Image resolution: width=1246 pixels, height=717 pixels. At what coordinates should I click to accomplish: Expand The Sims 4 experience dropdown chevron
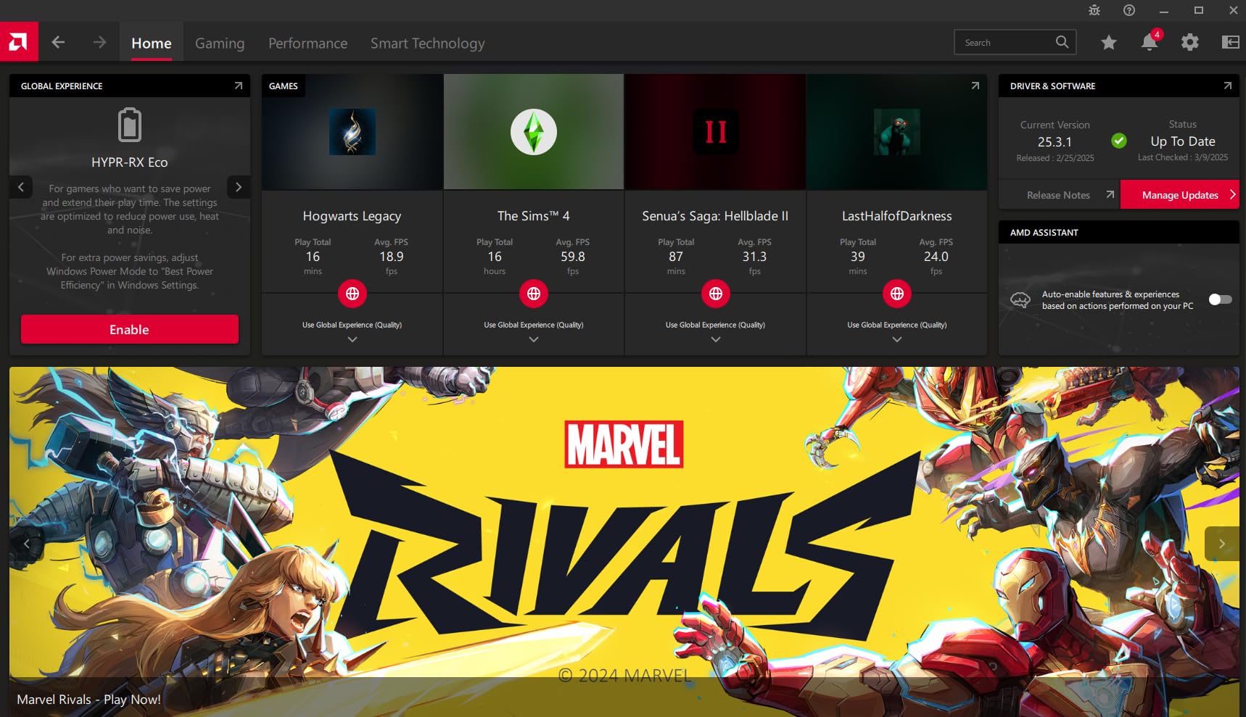tap(534, 339)
